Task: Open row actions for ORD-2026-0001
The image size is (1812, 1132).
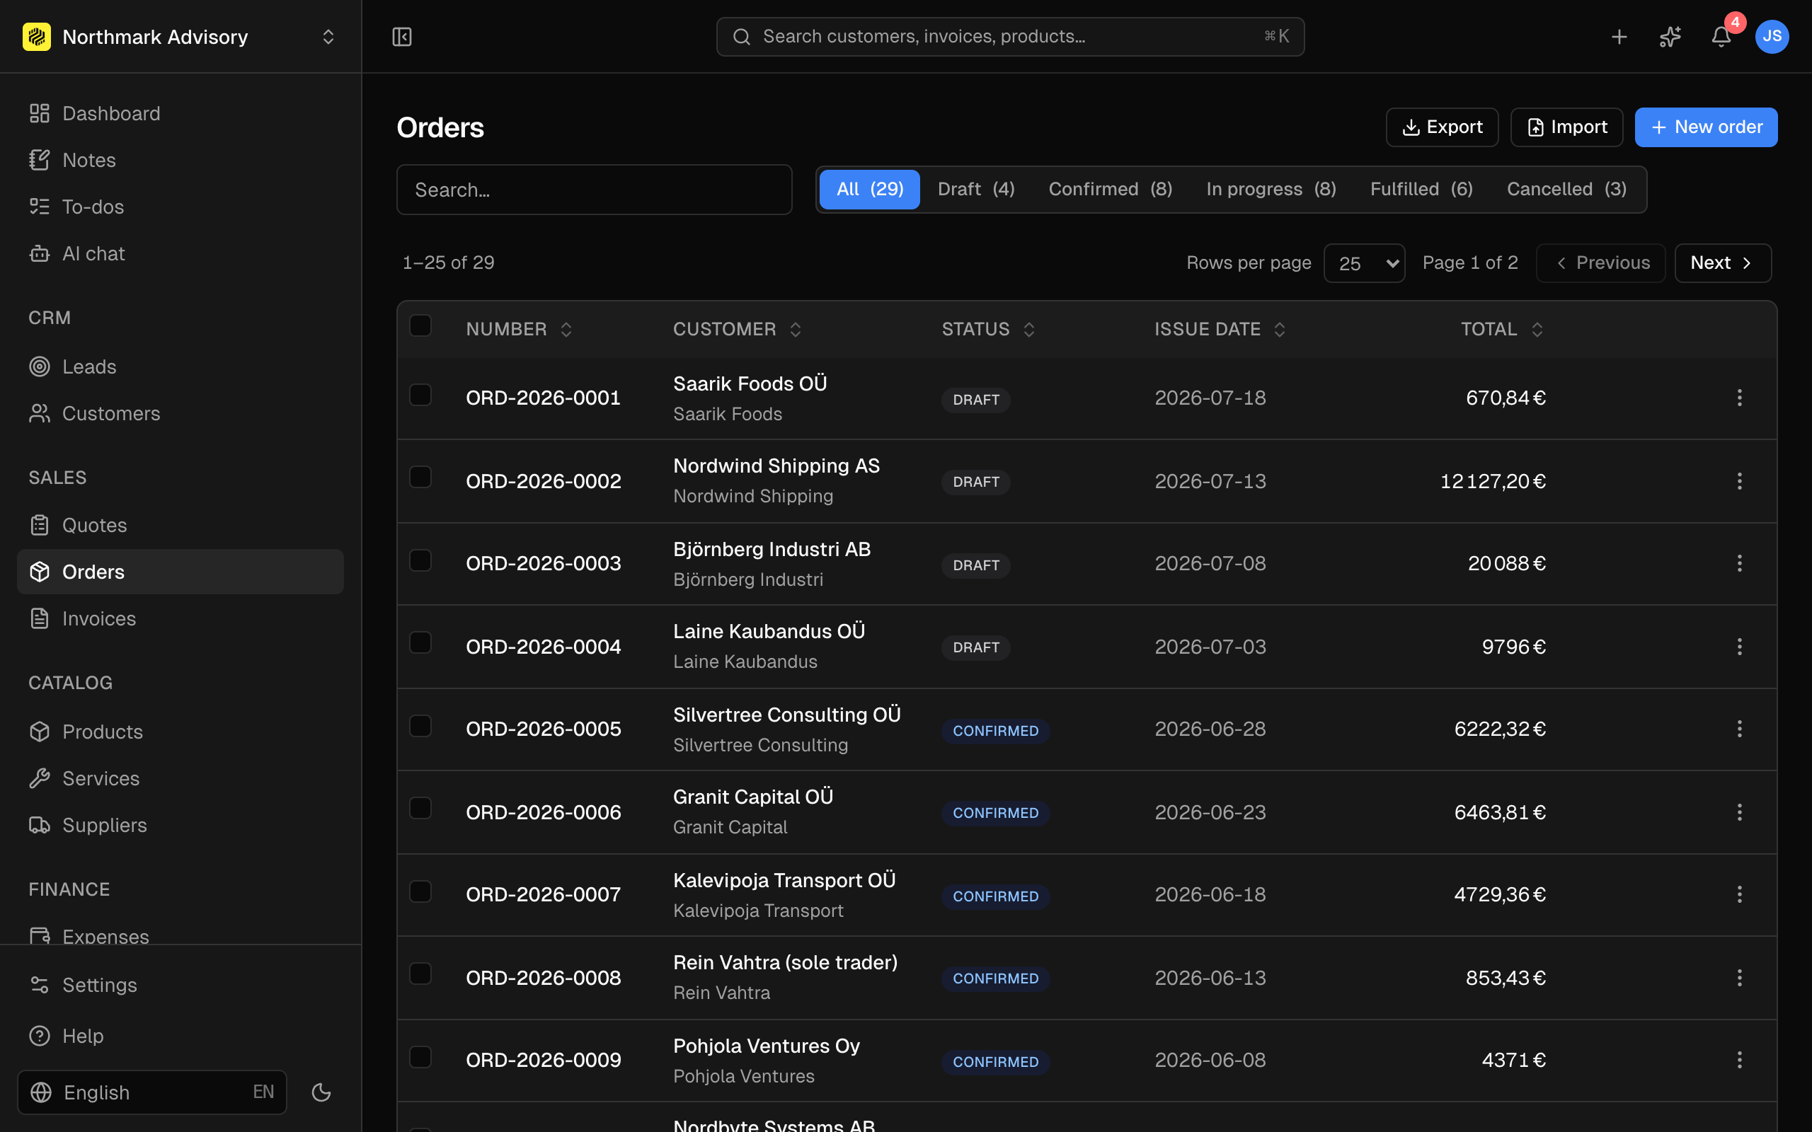Action: (x=1739, y=398)
